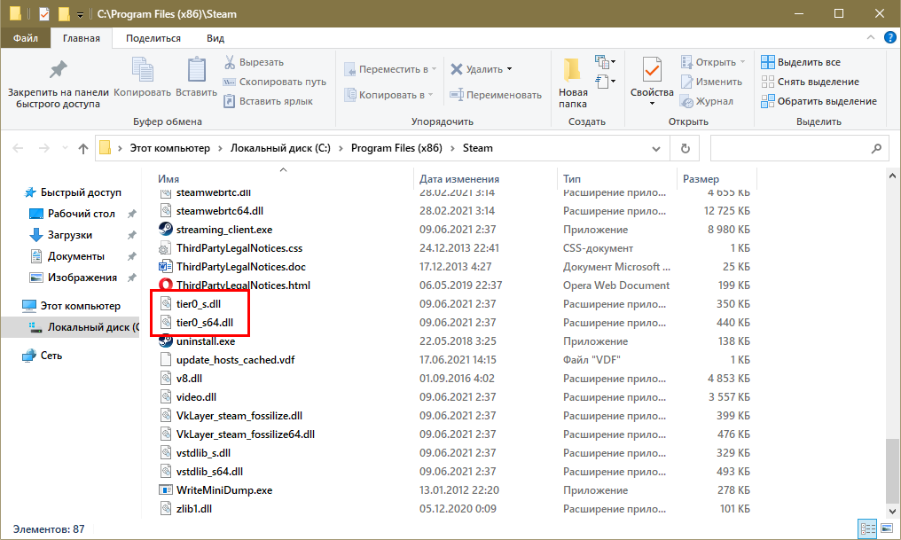Open the Delete dropdown arrow

[510, 69]
